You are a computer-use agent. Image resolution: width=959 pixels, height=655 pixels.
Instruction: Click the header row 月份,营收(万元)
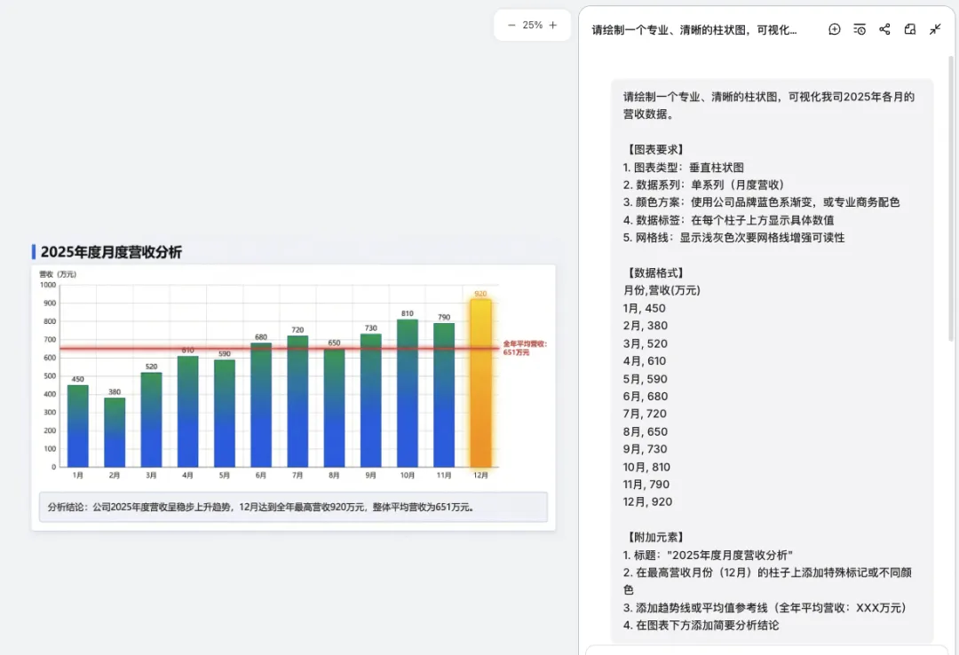(x=662, y=290)
